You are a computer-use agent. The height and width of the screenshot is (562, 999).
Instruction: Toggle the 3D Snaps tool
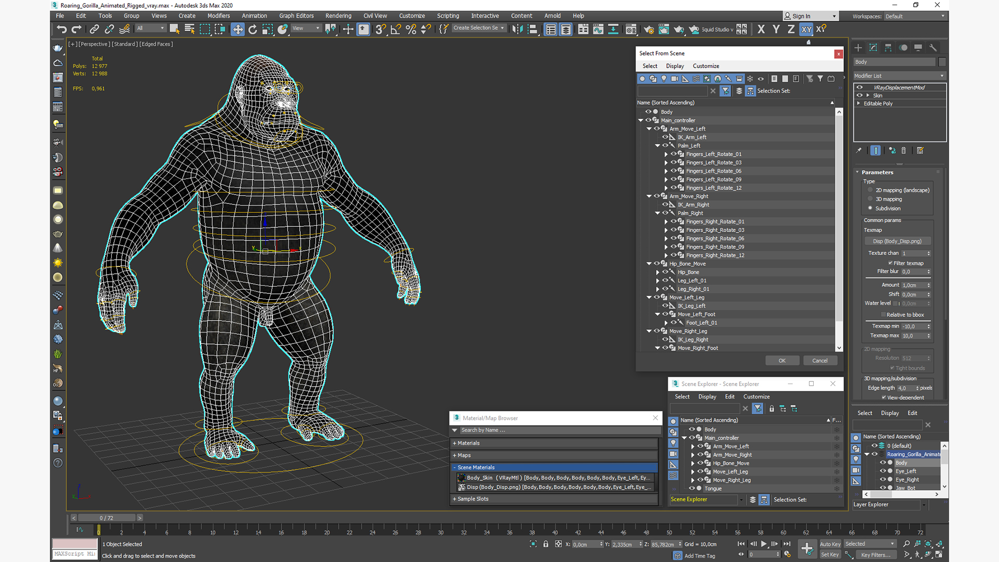381,29
